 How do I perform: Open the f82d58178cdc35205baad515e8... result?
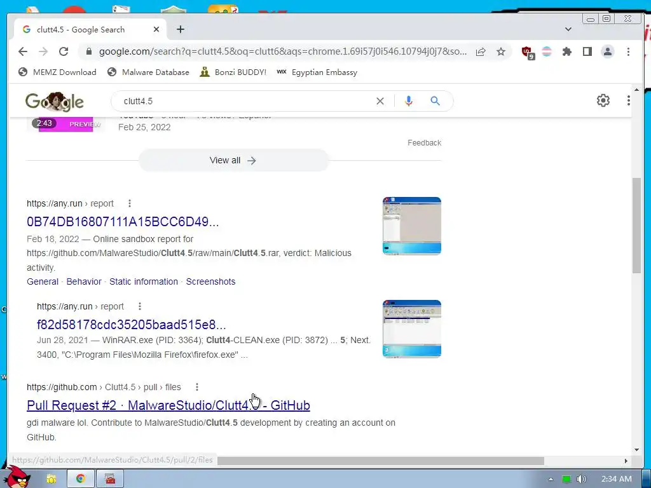[131, 325]
